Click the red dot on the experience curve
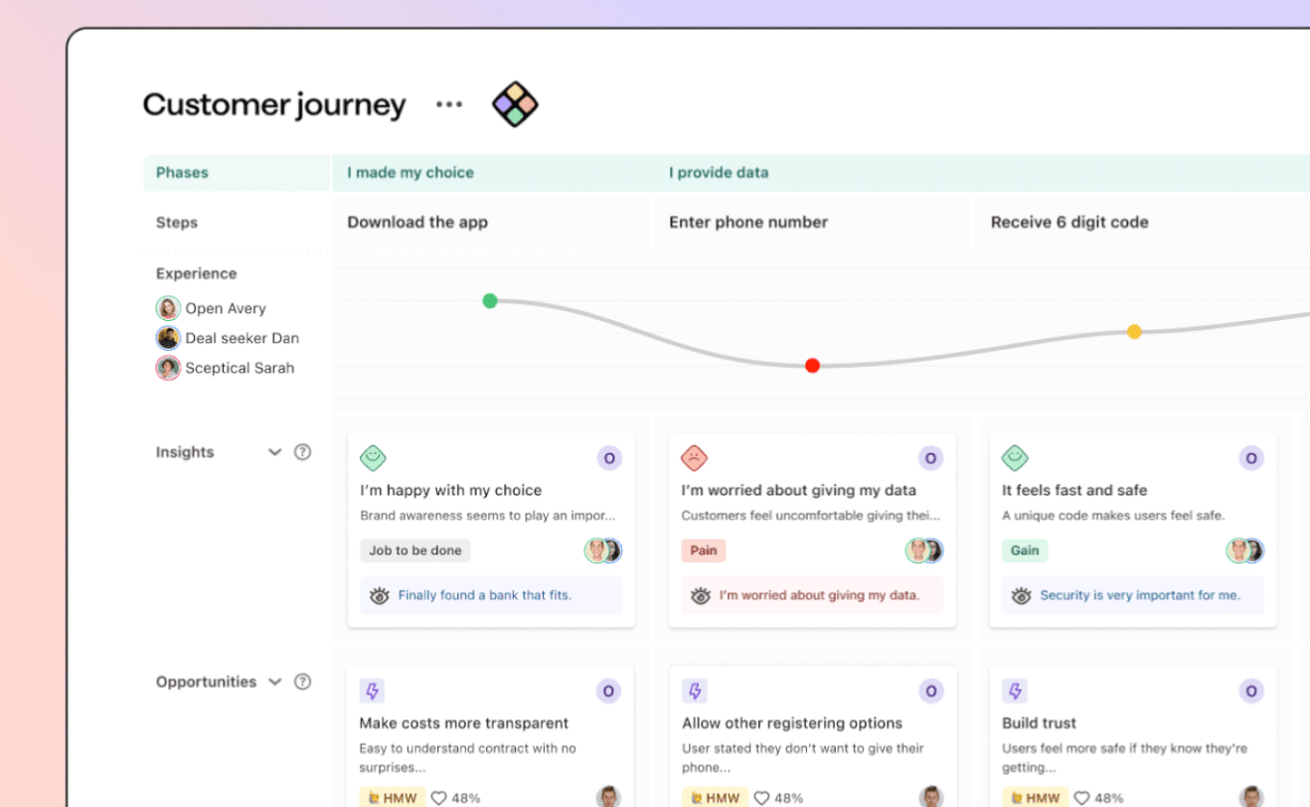The width and height of the screenshot is (1310, 807). click(x=812, y=366)
